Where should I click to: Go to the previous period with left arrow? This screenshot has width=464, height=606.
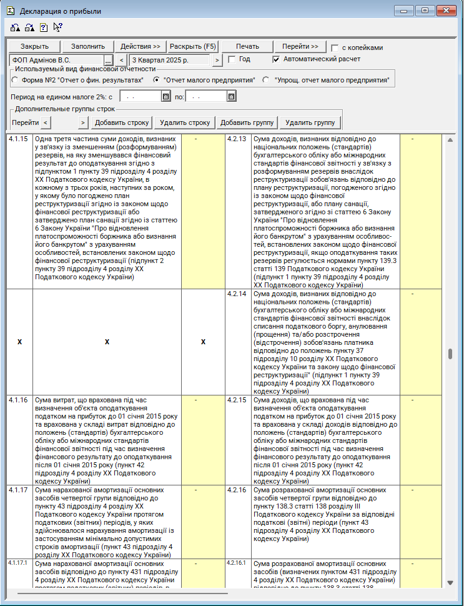pos(121,60)
